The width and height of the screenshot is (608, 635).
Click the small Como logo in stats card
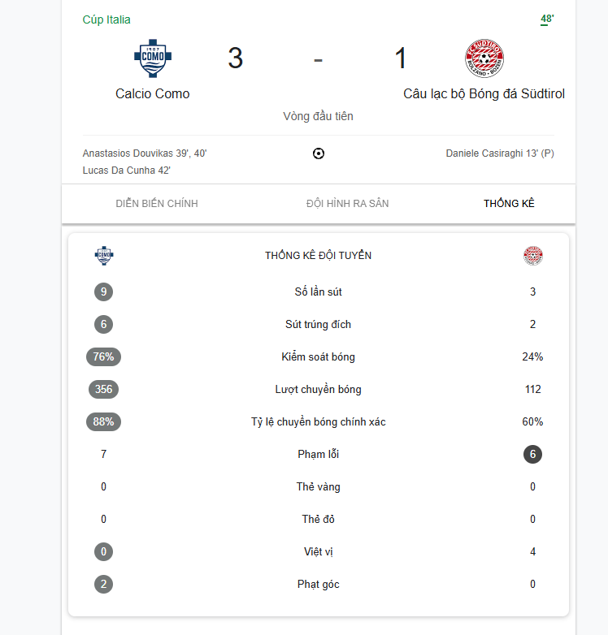(x=104, y=256)
